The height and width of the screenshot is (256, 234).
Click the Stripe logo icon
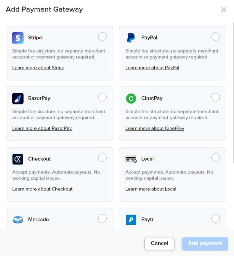click(18, 38)
